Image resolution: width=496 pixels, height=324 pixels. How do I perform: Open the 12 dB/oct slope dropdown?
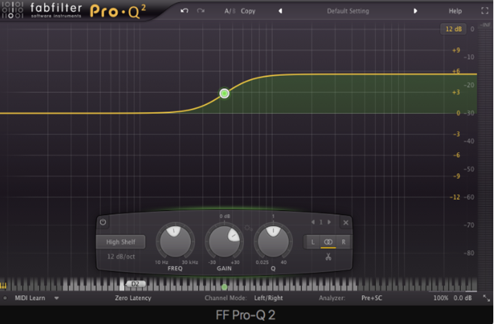pos(121,256)
